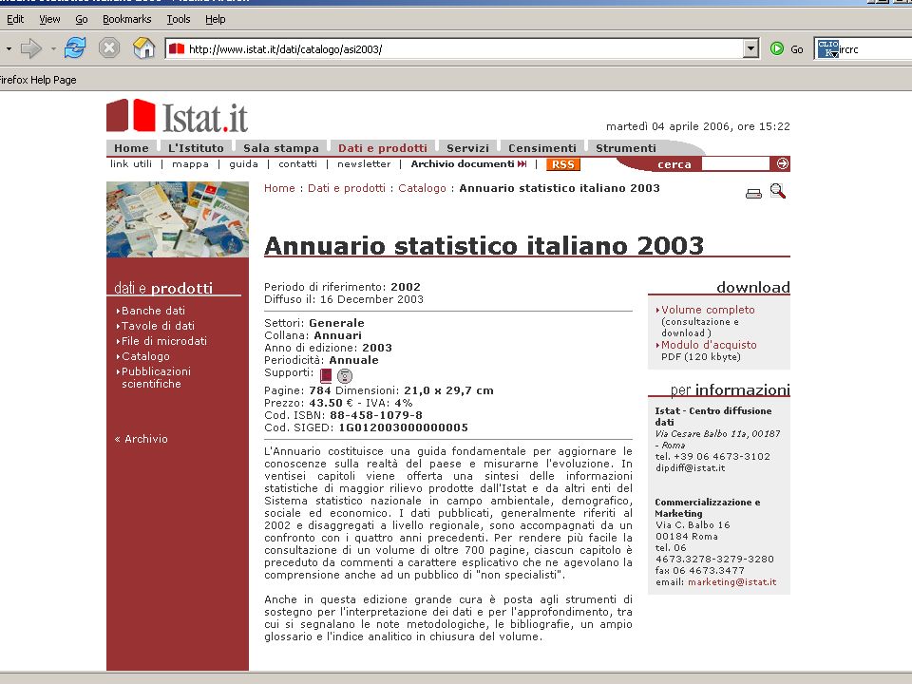Expand the Back button history arrow
Screen dimensions: 912x684
[x=9, y=48]
